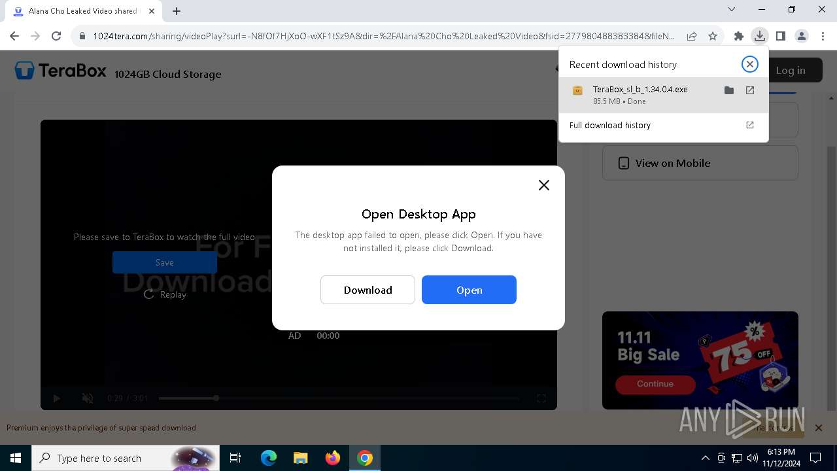The image size is (837, 471).
Task: Open the tab search chevron
Action: pos(732,9)
